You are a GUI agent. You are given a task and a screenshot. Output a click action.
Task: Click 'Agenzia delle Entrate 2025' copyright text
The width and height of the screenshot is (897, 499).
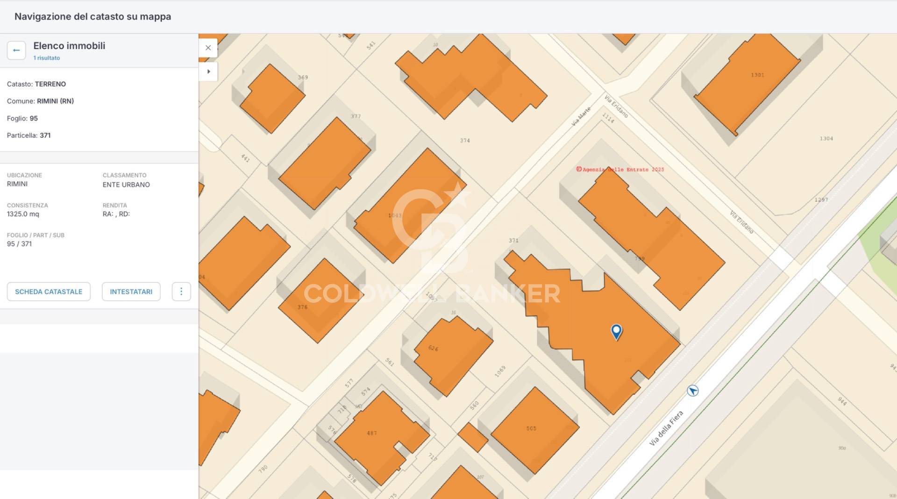pos(620,170)
